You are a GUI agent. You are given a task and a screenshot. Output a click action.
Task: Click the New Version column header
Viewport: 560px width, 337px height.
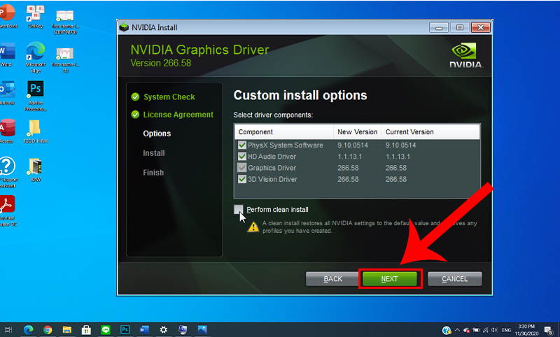358,132
